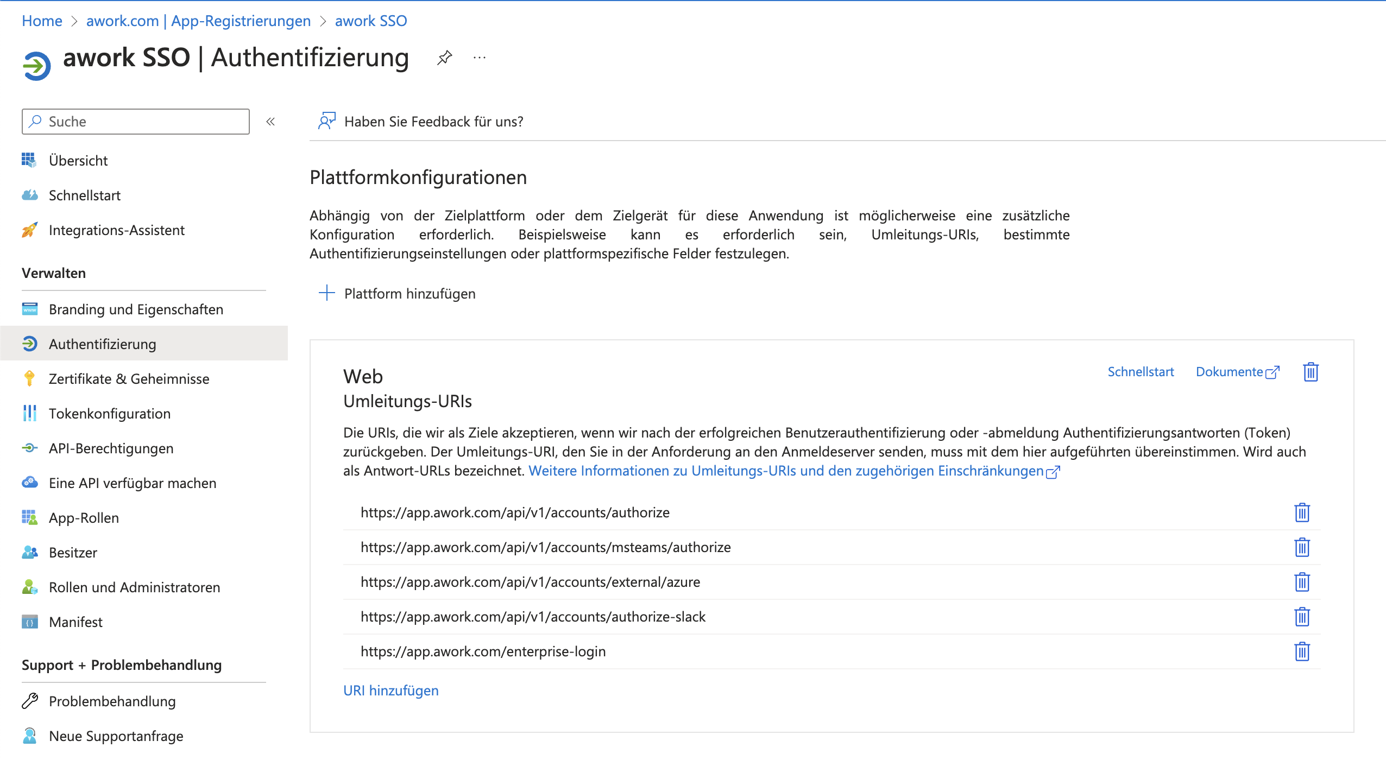Select URI https://app.awork.com/api/v1/accounts/authorize
This screenshot has width=1386, height=760.
515,512
